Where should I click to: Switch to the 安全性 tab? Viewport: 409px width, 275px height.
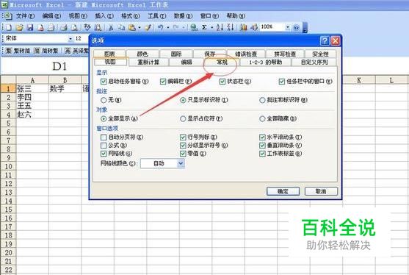point(320,54)
